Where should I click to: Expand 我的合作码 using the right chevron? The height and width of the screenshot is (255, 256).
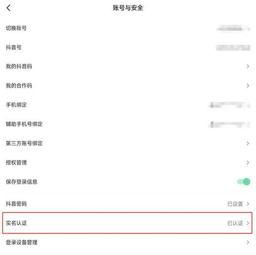[248, 86]
